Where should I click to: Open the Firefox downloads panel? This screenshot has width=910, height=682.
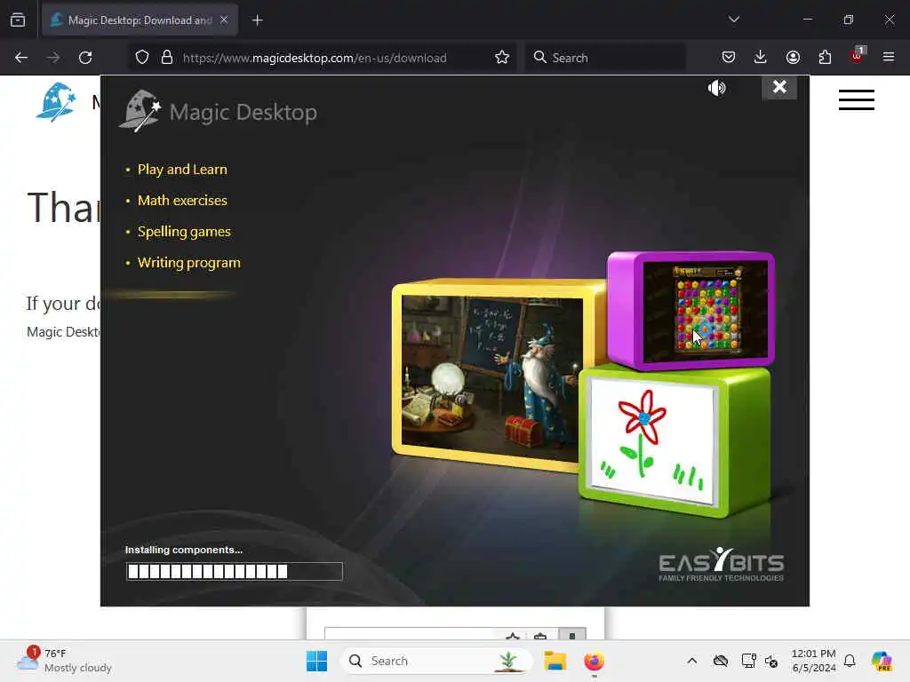point(761,57)
